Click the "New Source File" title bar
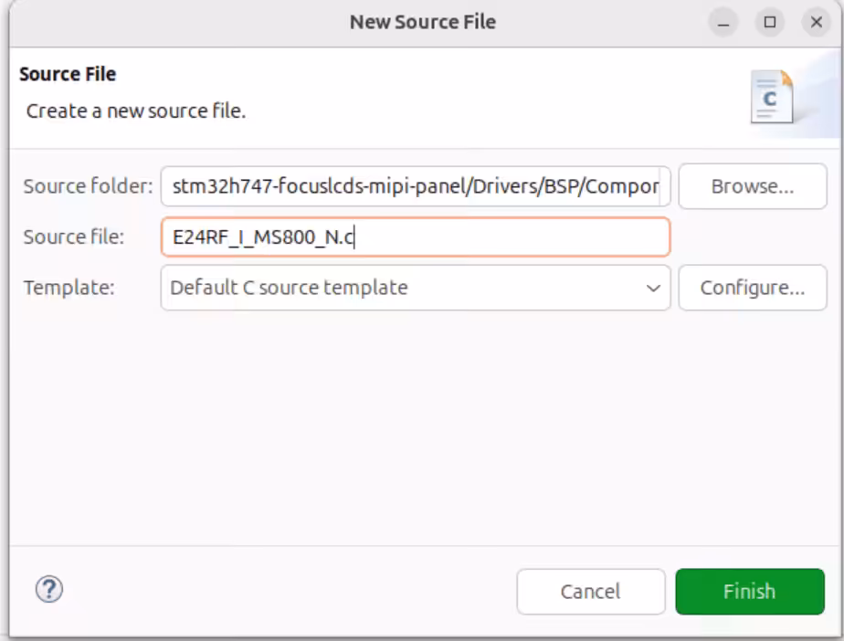Viewport: 844px width, 641px height. point(422,23)
